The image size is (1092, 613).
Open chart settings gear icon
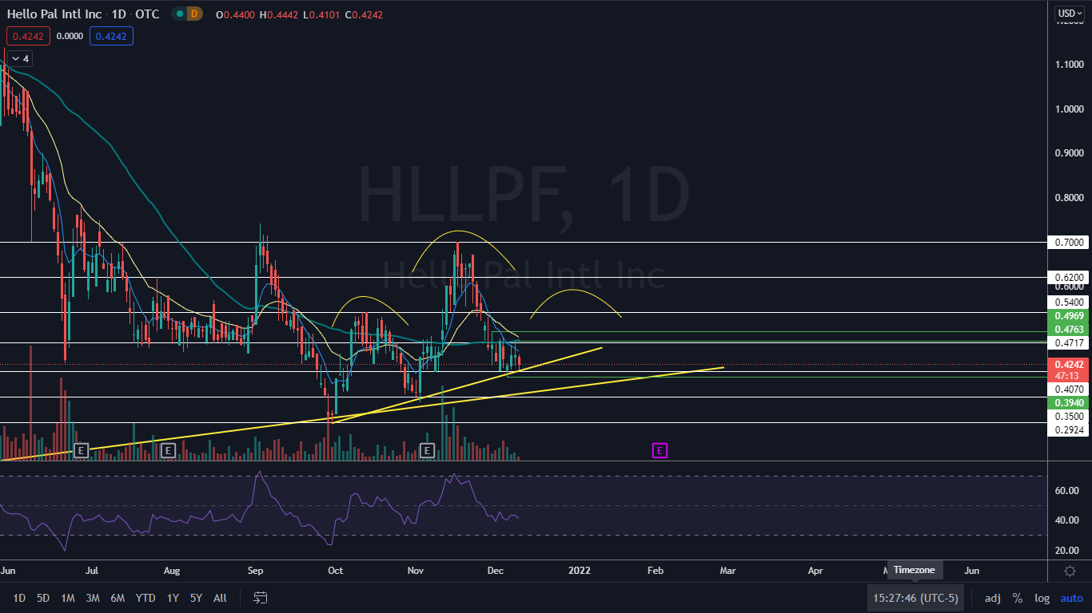[x=1070, y=571]
